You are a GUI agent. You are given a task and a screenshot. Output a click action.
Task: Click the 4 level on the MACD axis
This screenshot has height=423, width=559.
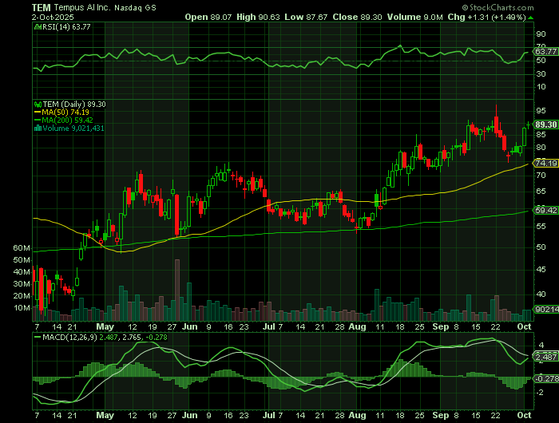pos(541,346)
